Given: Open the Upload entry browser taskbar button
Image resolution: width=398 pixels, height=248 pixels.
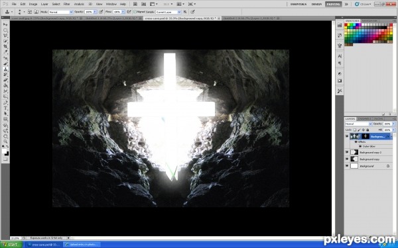Looking at the screenshot, I should (x=82, y=245).
